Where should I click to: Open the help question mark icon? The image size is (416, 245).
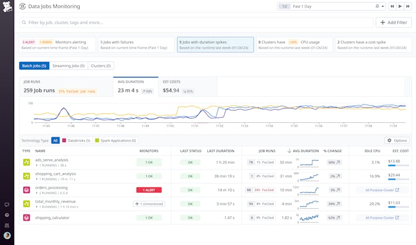pyautogui.click(x=6, y=215)
